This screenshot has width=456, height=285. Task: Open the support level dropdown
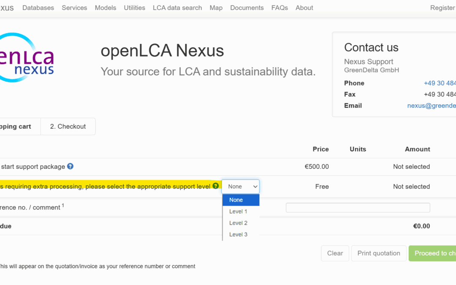click(x=241, y=187)
